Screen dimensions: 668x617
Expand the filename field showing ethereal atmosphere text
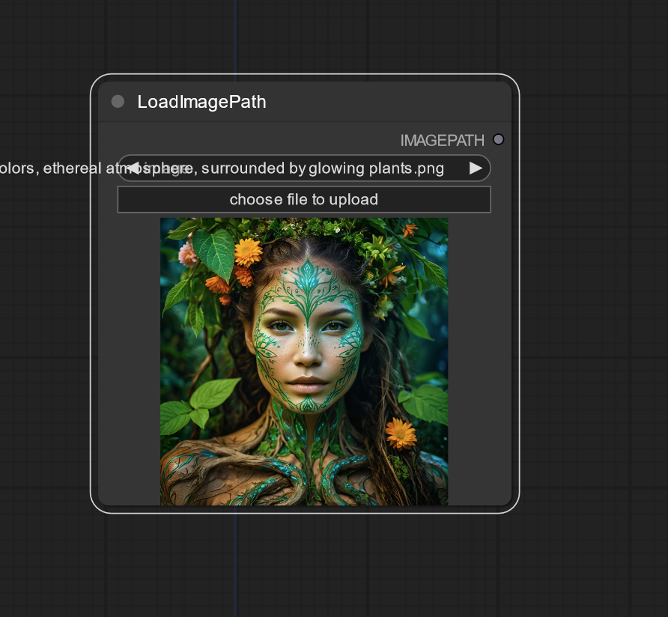pos(303,168)
